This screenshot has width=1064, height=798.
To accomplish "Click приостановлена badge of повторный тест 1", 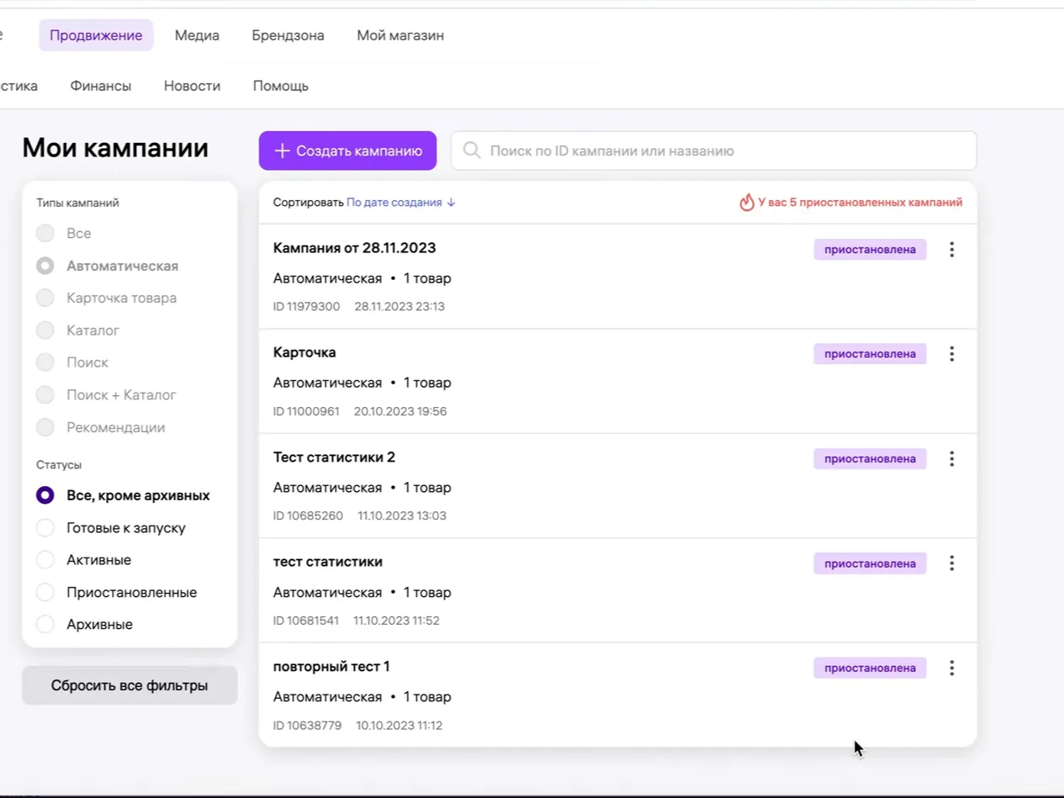I will click(x=870, y=668).
